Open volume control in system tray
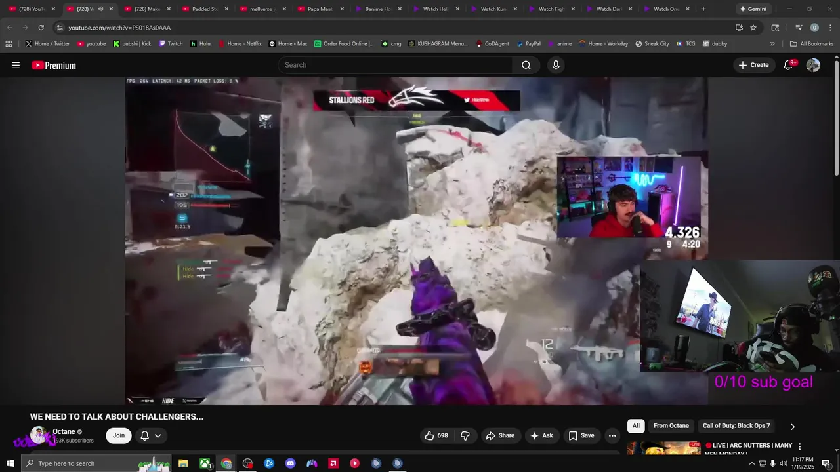 click(x=783, y=463)
